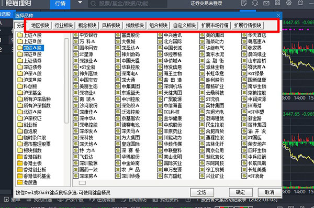314x208 pixels.
Task: Click the 全选 button
Action: tap(202, 192)
